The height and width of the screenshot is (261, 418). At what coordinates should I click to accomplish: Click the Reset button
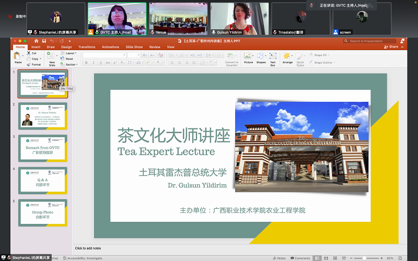68,59
